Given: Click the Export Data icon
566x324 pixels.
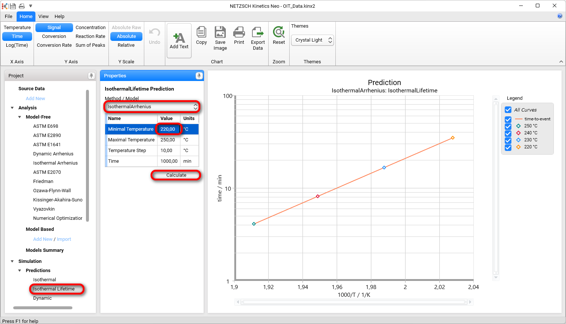Looking at the screenshot, I should coord(258,37).
